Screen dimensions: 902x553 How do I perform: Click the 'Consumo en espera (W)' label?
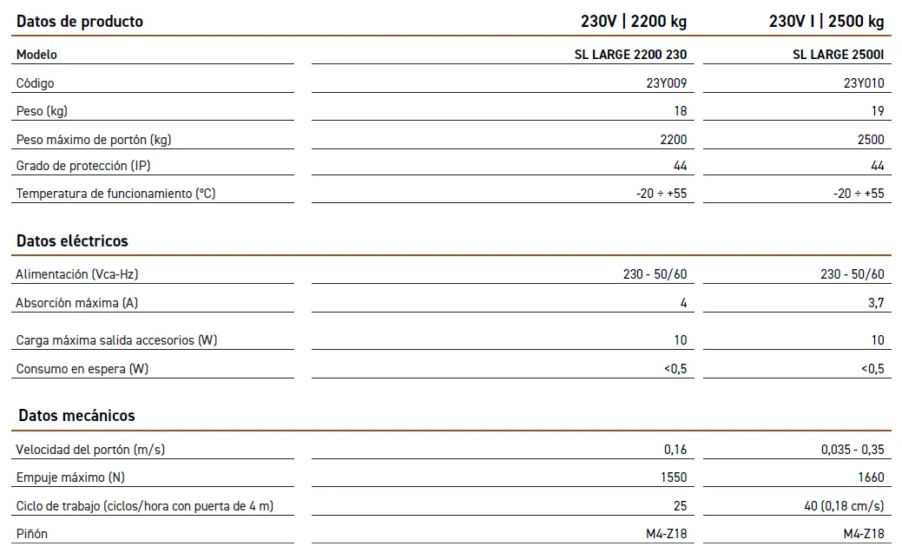coord(82,369)
